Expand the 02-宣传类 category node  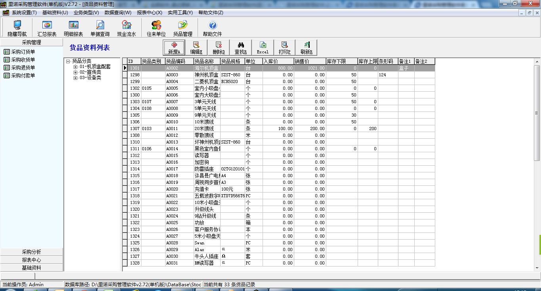(75, 72)
